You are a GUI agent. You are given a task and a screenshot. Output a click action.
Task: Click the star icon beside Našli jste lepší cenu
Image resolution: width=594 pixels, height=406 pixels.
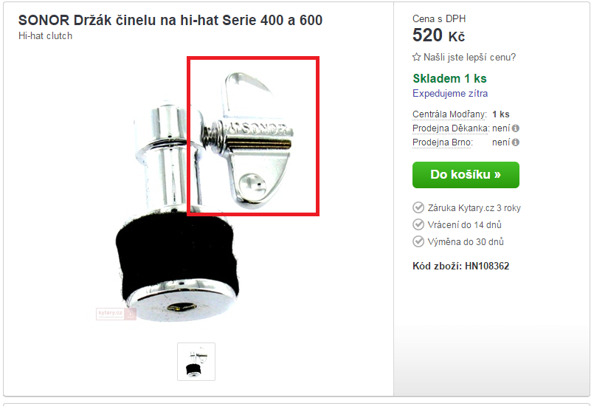point(416,58)
